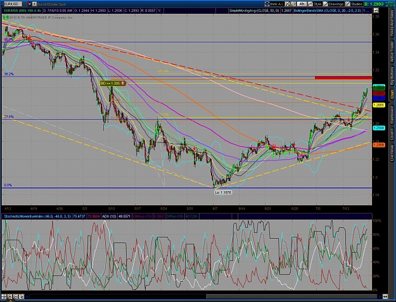Close the BID 1.305 price alert label
396x302 pixels.
pos(123,83)
